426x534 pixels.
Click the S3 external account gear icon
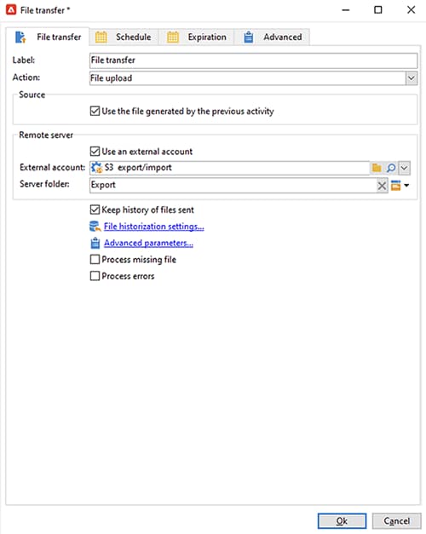click(x=97, y=168)
